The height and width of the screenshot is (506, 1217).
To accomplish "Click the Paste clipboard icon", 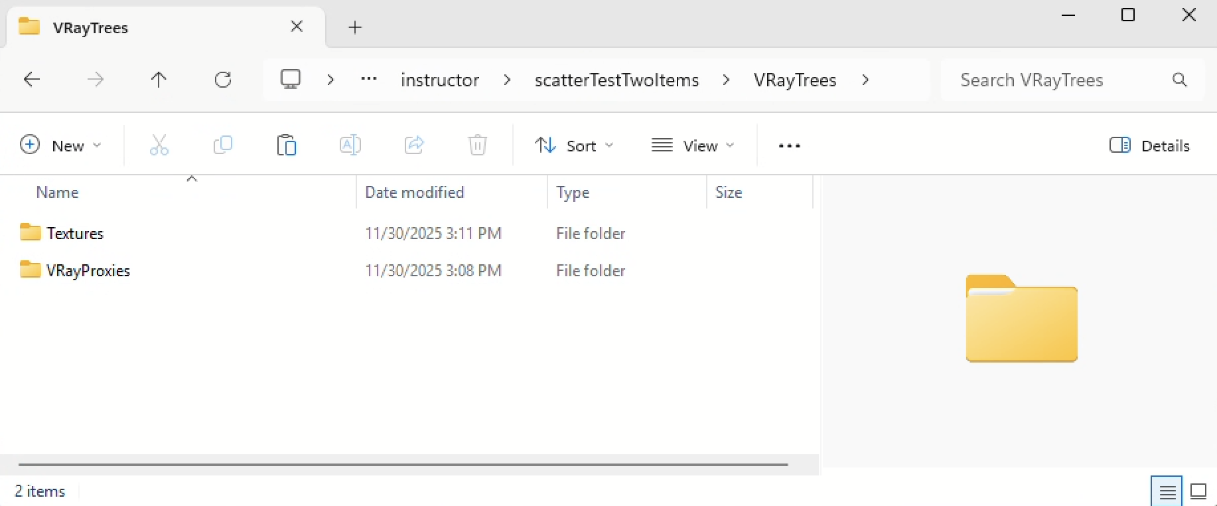I will tap(286, 145).
